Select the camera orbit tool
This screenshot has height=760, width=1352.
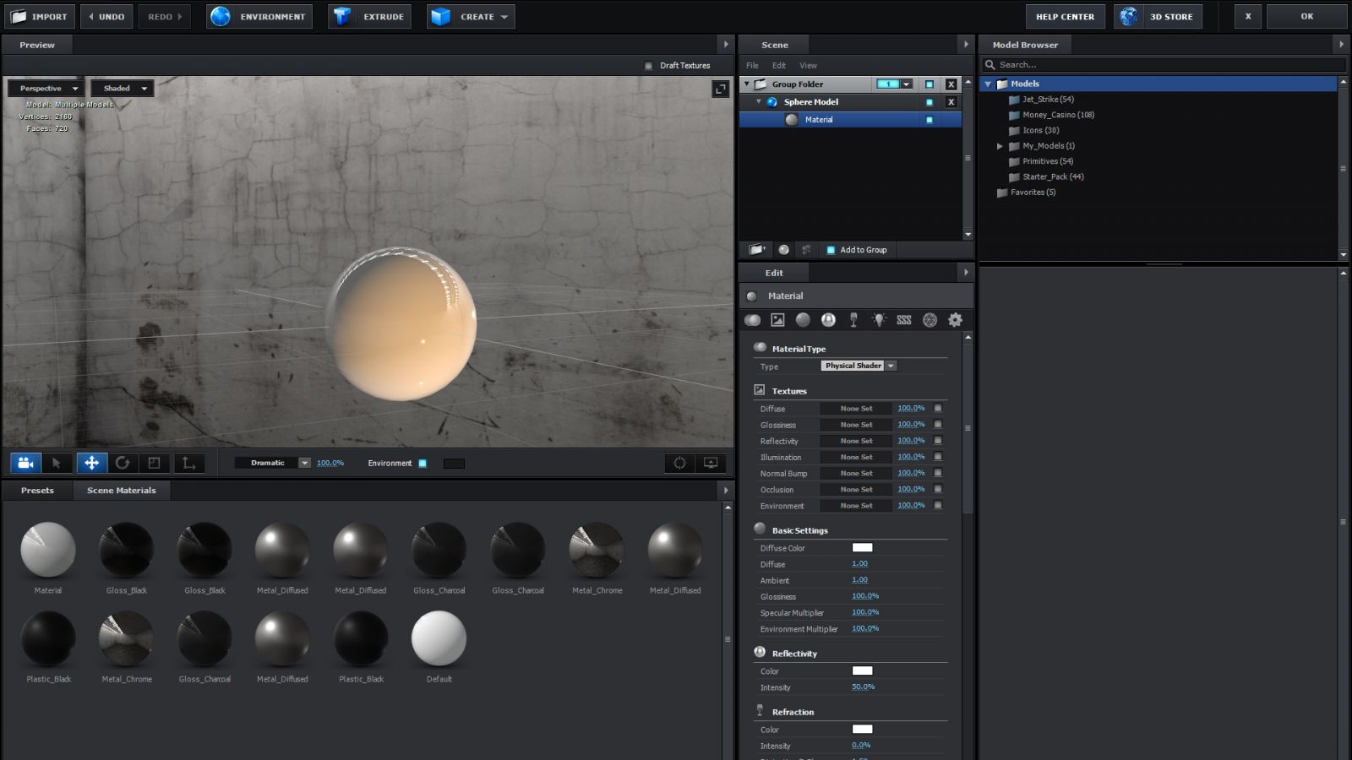25,463
